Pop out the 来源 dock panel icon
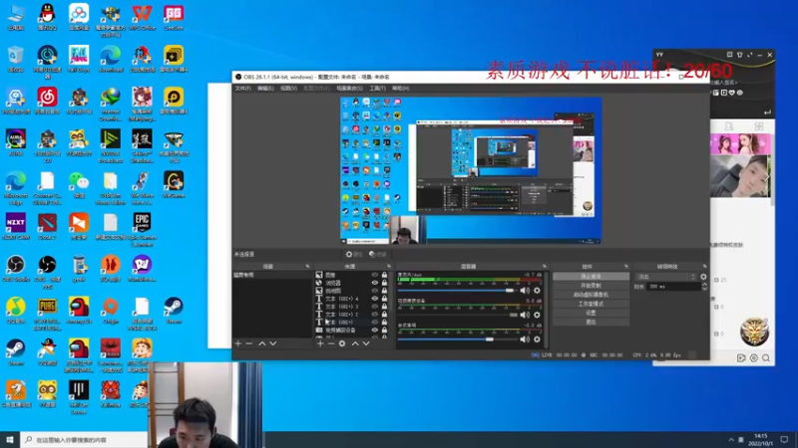 tap(389, 266)
